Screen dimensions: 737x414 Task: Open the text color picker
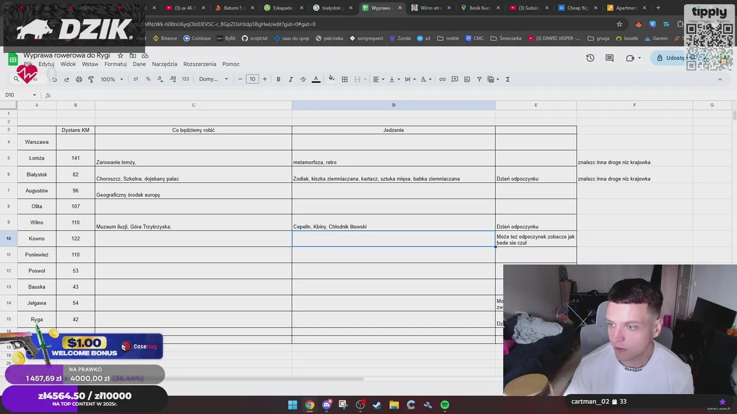(316, 79)
